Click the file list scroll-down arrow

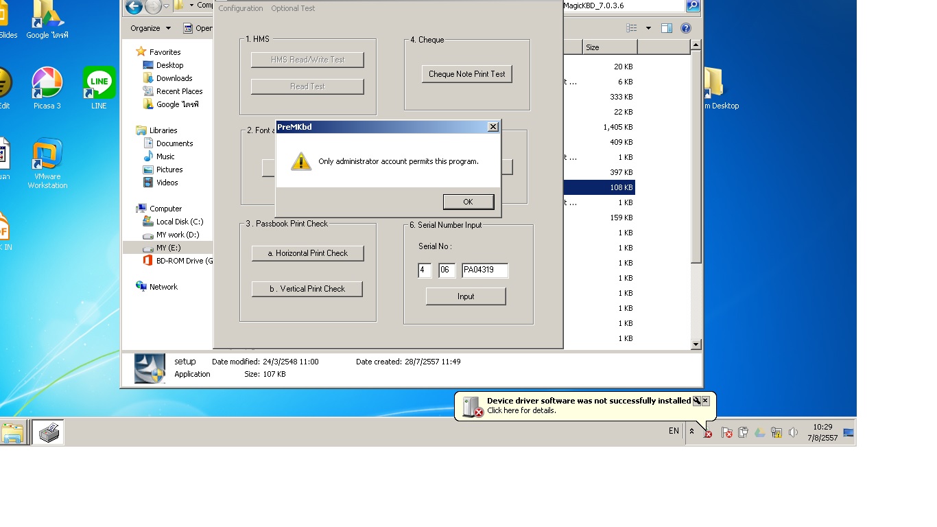click(696, 344)
